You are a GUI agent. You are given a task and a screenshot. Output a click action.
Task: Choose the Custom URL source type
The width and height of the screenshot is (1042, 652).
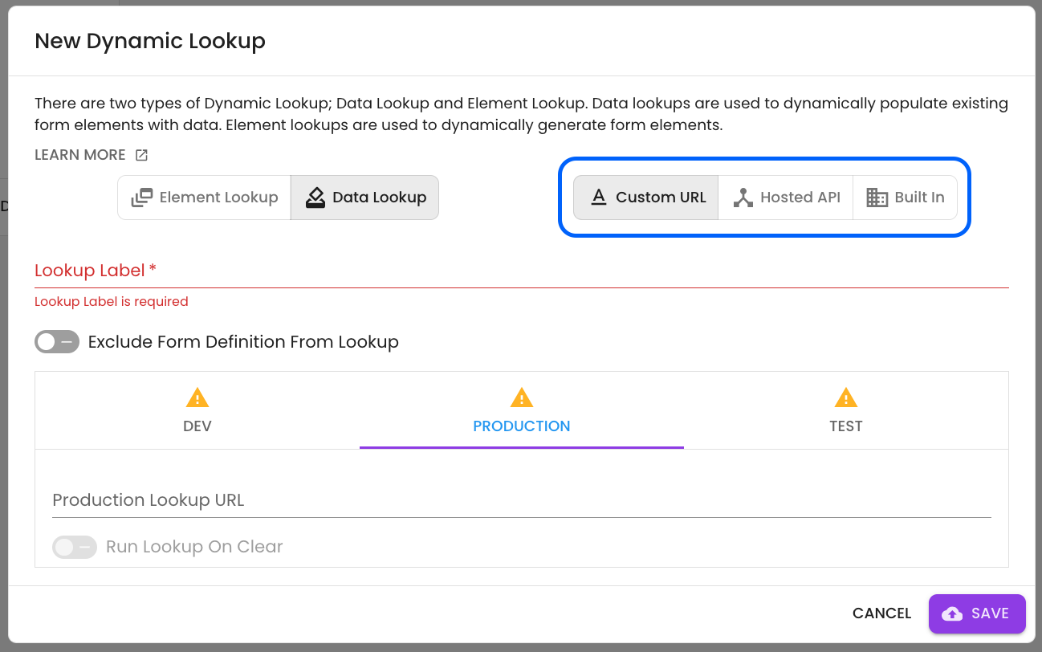646,198
